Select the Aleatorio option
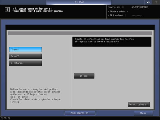Screen dimensions: 160x120 pyautogui.click(x=25, y=63)
